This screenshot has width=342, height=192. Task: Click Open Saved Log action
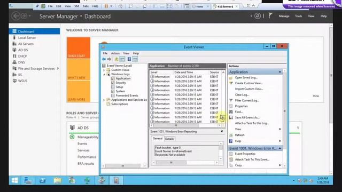pos(246,77)
